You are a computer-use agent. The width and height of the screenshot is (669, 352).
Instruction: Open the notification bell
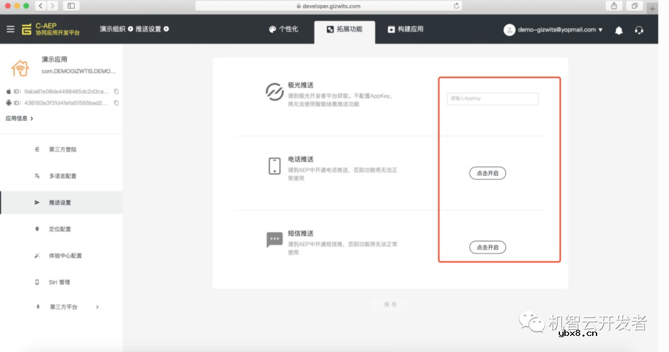click(619, 30)
